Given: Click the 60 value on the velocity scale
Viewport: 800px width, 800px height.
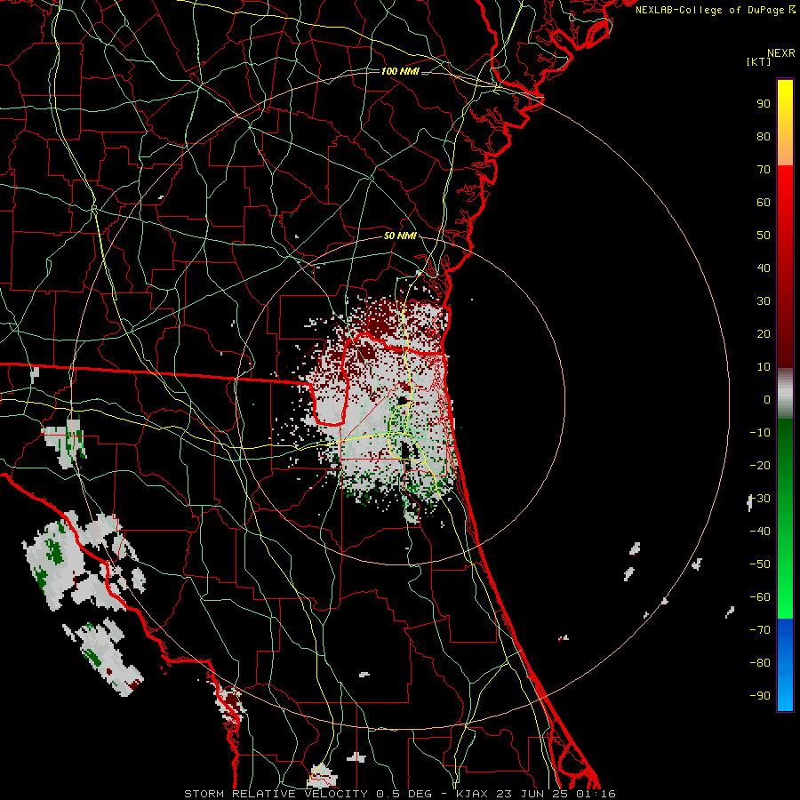Looking at the screenshot, I should pos(764,203).
